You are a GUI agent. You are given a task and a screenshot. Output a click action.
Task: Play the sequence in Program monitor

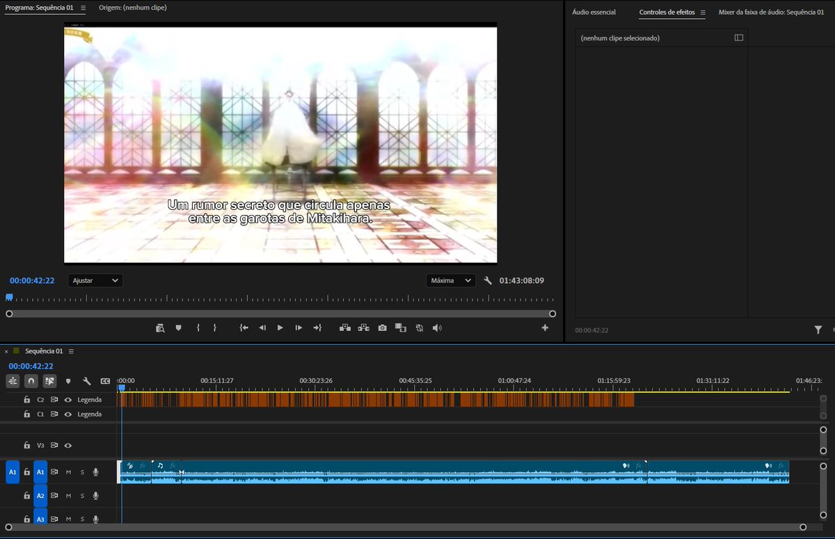tap(280, 328)
